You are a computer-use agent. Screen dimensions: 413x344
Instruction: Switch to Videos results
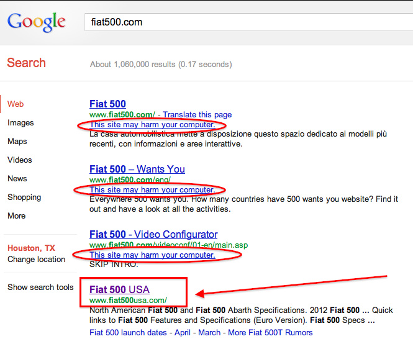tap(20, 160)
